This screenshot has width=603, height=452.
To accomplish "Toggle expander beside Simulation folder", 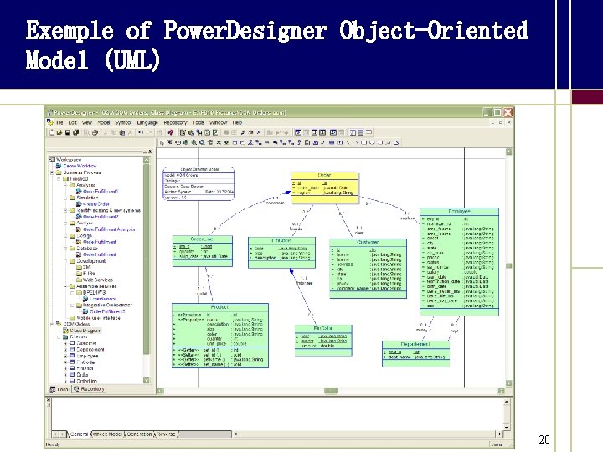I will click(x=65, y=198).
